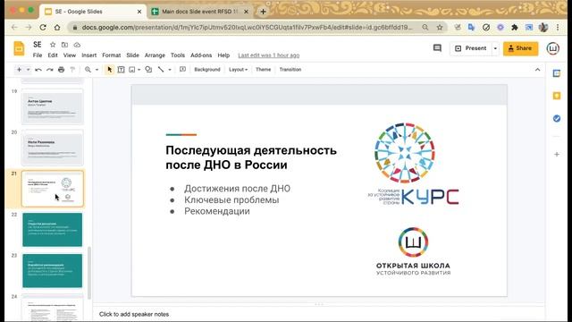Viewport: 572px width, 322px height.
Task: Click the Last edit was 1 hour ago link
Action: tap(269, 55)
